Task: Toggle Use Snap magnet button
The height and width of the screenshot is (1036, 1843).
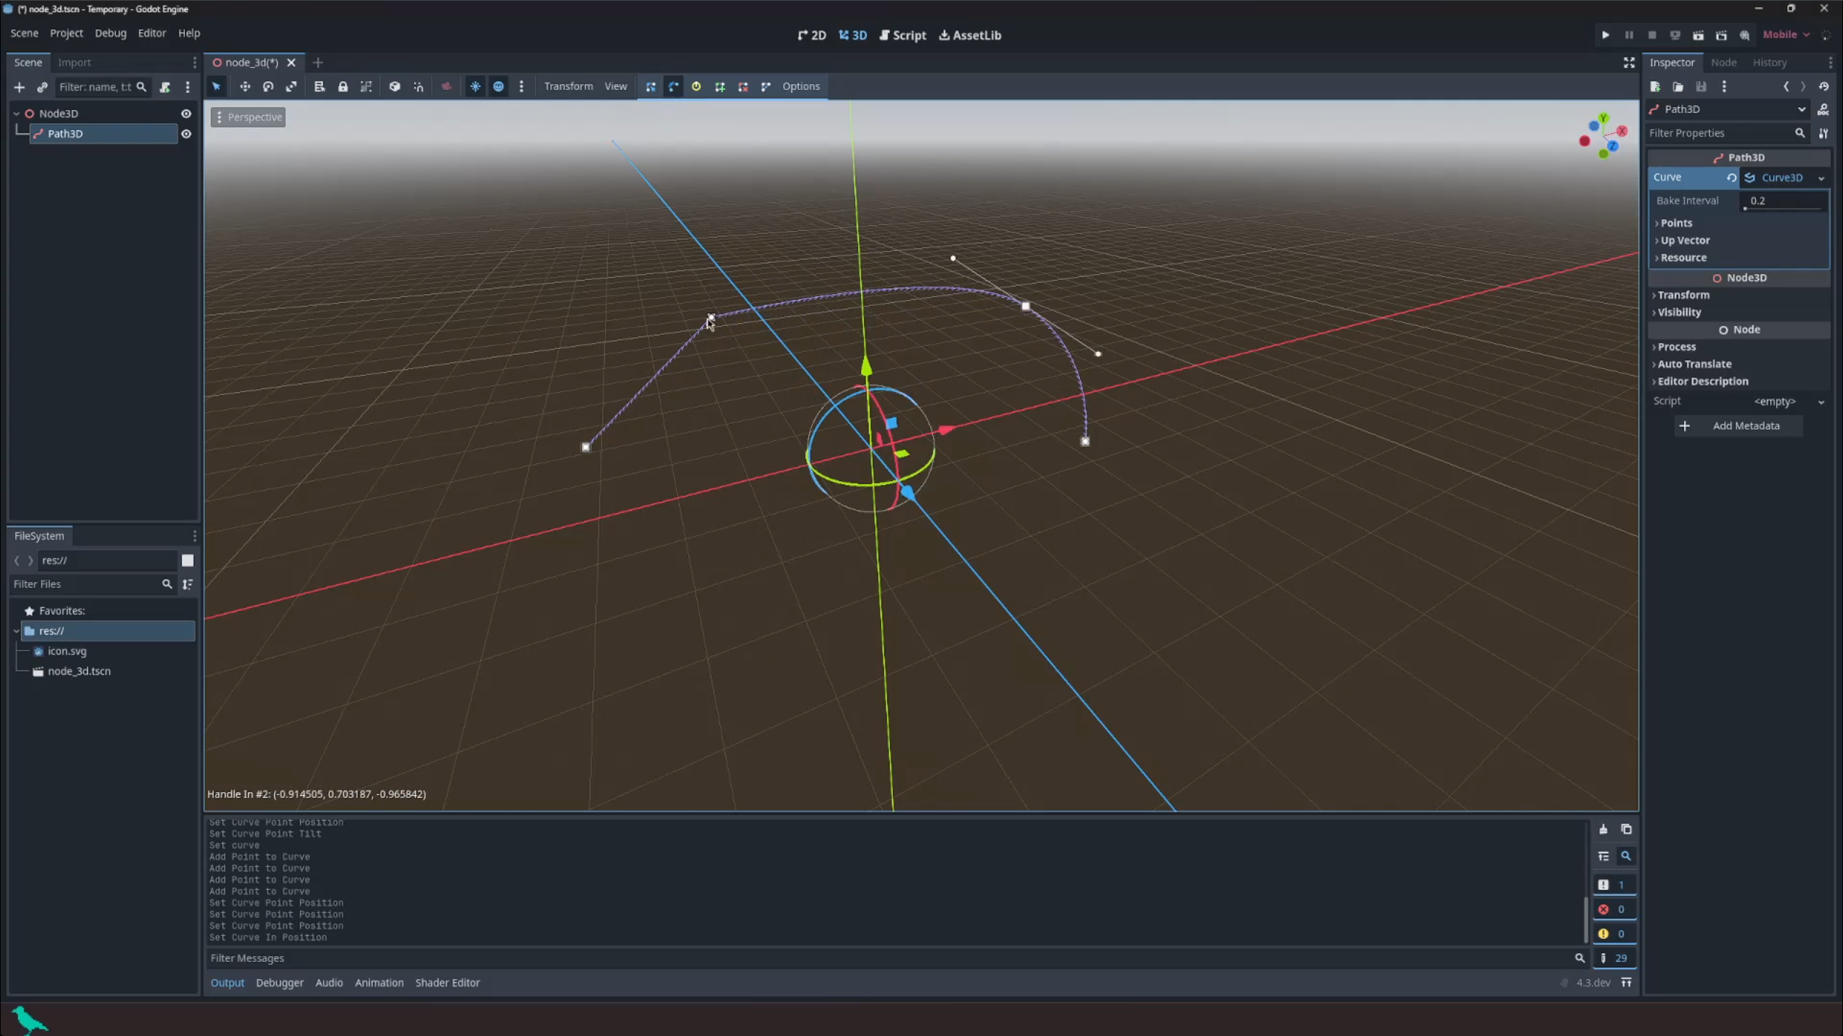Action: [x=418, y=86]
